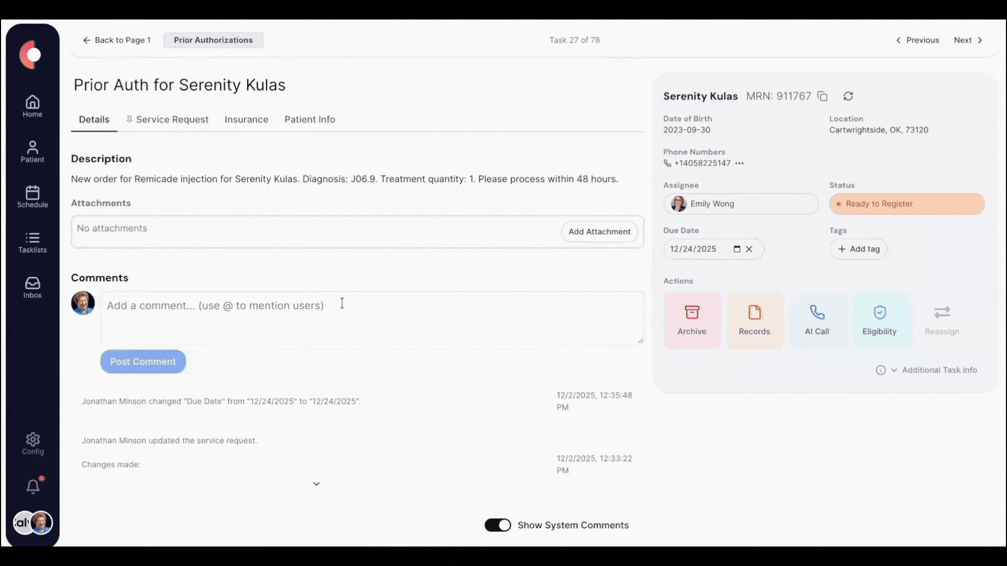This screenshot has height=566, width=1007.
Task: Start an AI Call action
Action: (817, 320)
